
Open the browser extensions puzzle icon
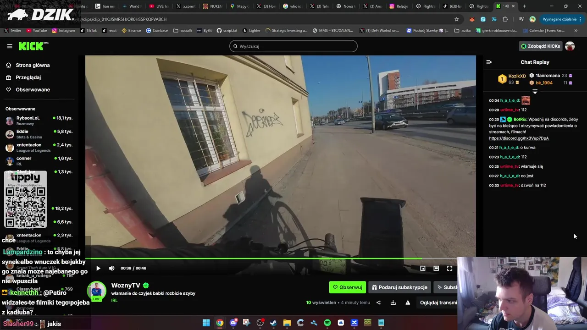tap(505, 19)
